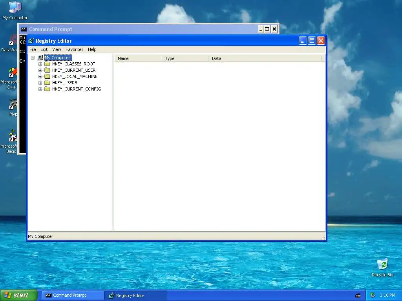Screen dimensions: 402x301
Task: Maximize the Registry Editor window
Action: click(x=312, y=41)
